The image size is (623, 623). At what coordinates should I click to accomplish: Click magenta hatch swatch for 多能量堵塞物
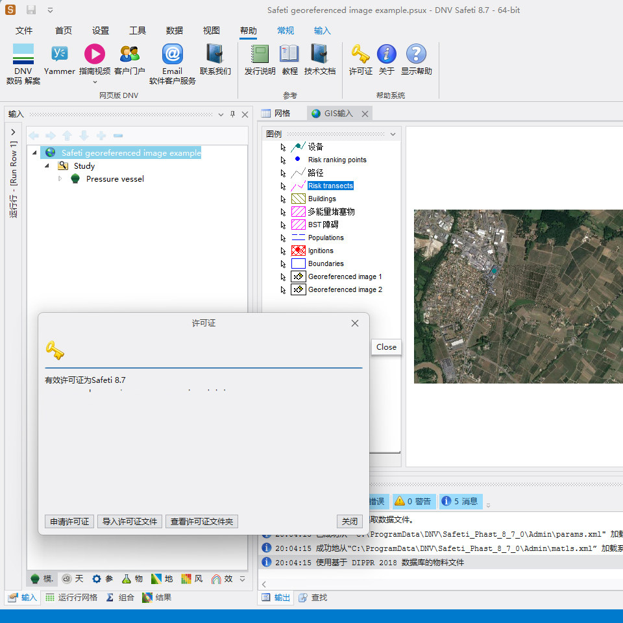[x=299, y=212]
